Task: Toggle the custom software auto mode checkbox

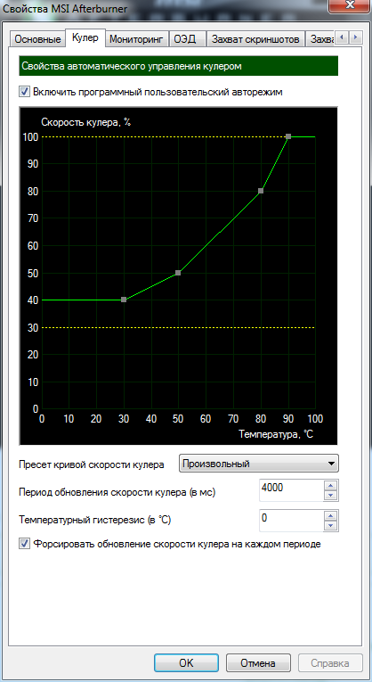Action: (24, 92)
